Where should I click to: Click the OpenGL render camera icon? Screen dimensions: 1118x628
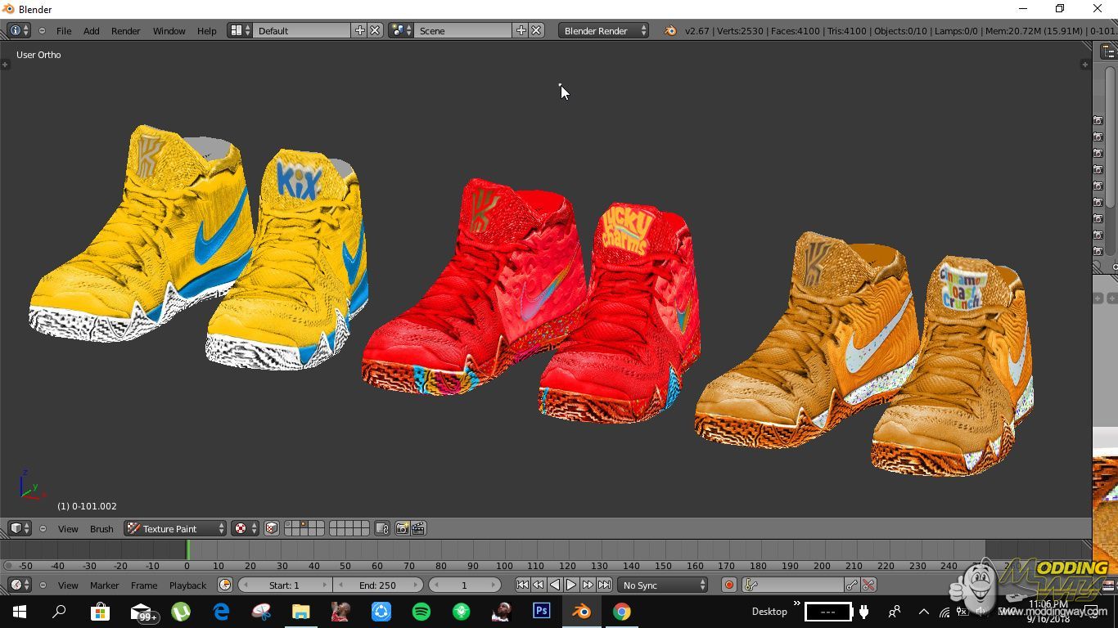click(x=402, y=528)
